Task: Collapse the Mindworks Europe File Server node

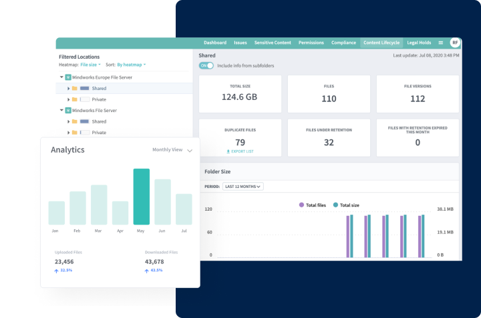Action: 60,77
